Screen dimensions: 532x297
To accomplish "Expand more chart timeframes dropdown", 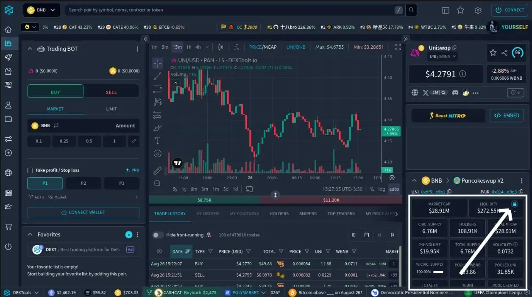I will pos(207,47).
